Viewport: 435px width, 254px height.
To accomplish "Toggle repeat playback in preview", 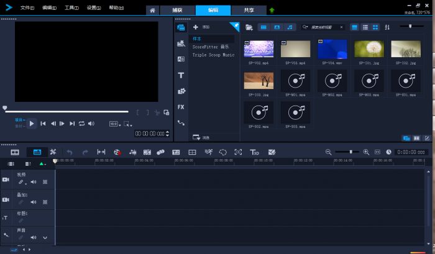I will [x=81, y=124].
